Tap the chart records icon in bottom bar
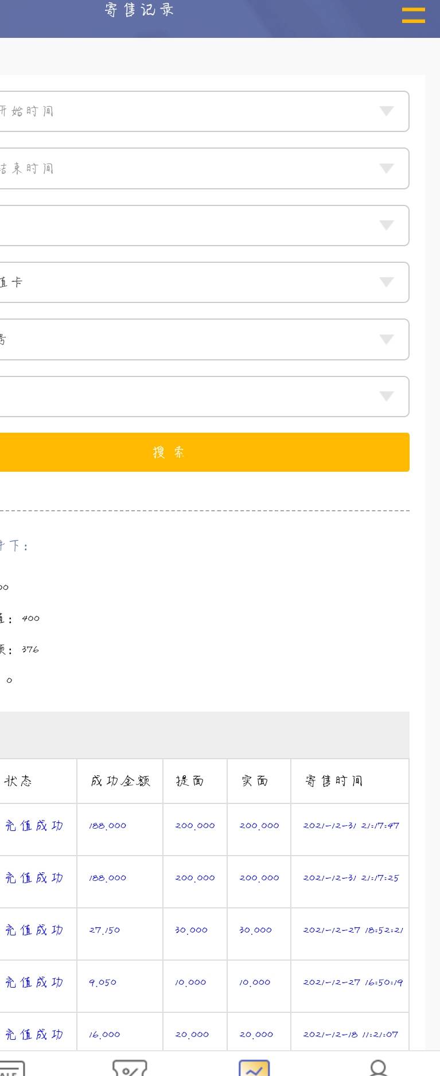Image resolution: width=440 pixels, height=1076 pixels. pyautogui.click(x=254, y=1068)
